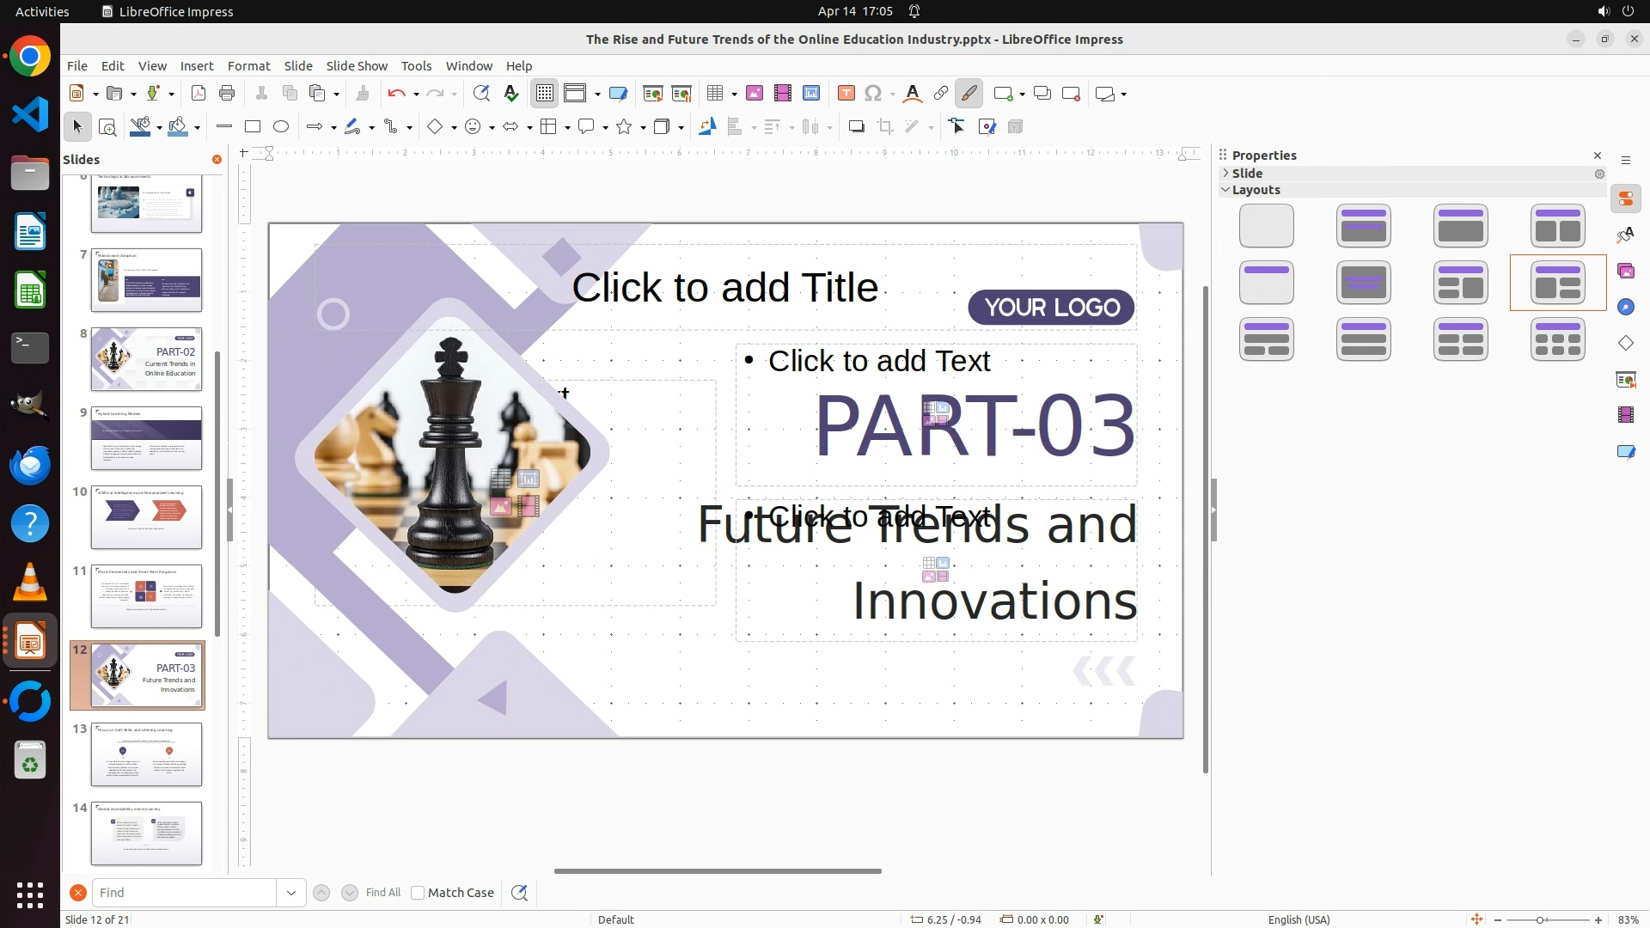Click the Print icon
This screenshot has height=928, width=1650.
[227, 94]
